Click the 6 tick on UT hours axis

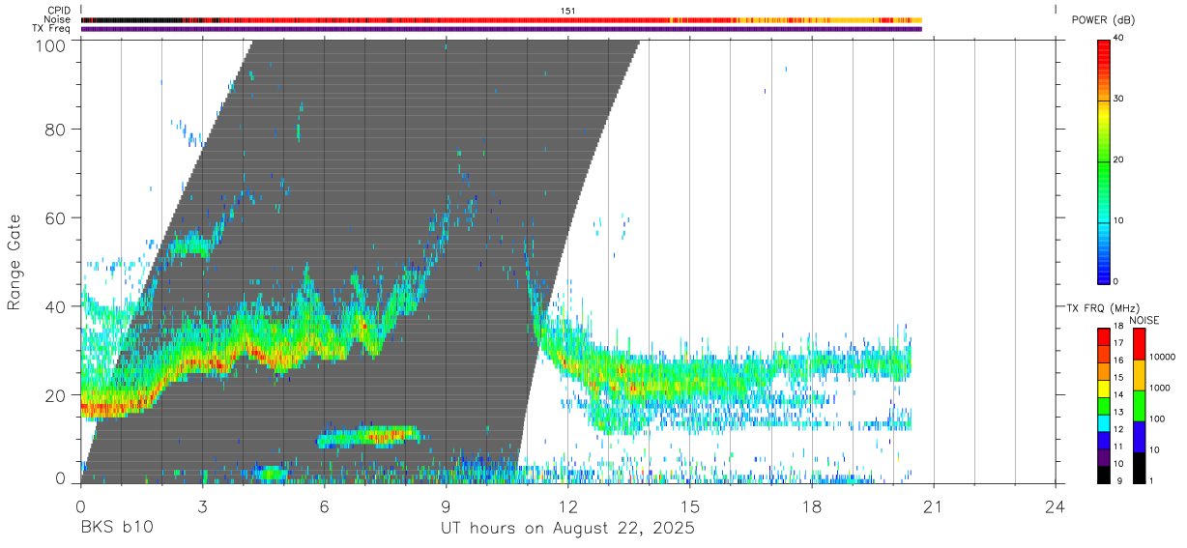pyautogui.click(x=324, y=505)
